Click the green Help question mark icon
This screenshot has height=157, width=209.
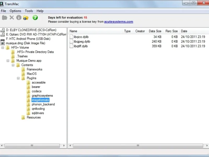pyautogui.click(x=35, y=18)
